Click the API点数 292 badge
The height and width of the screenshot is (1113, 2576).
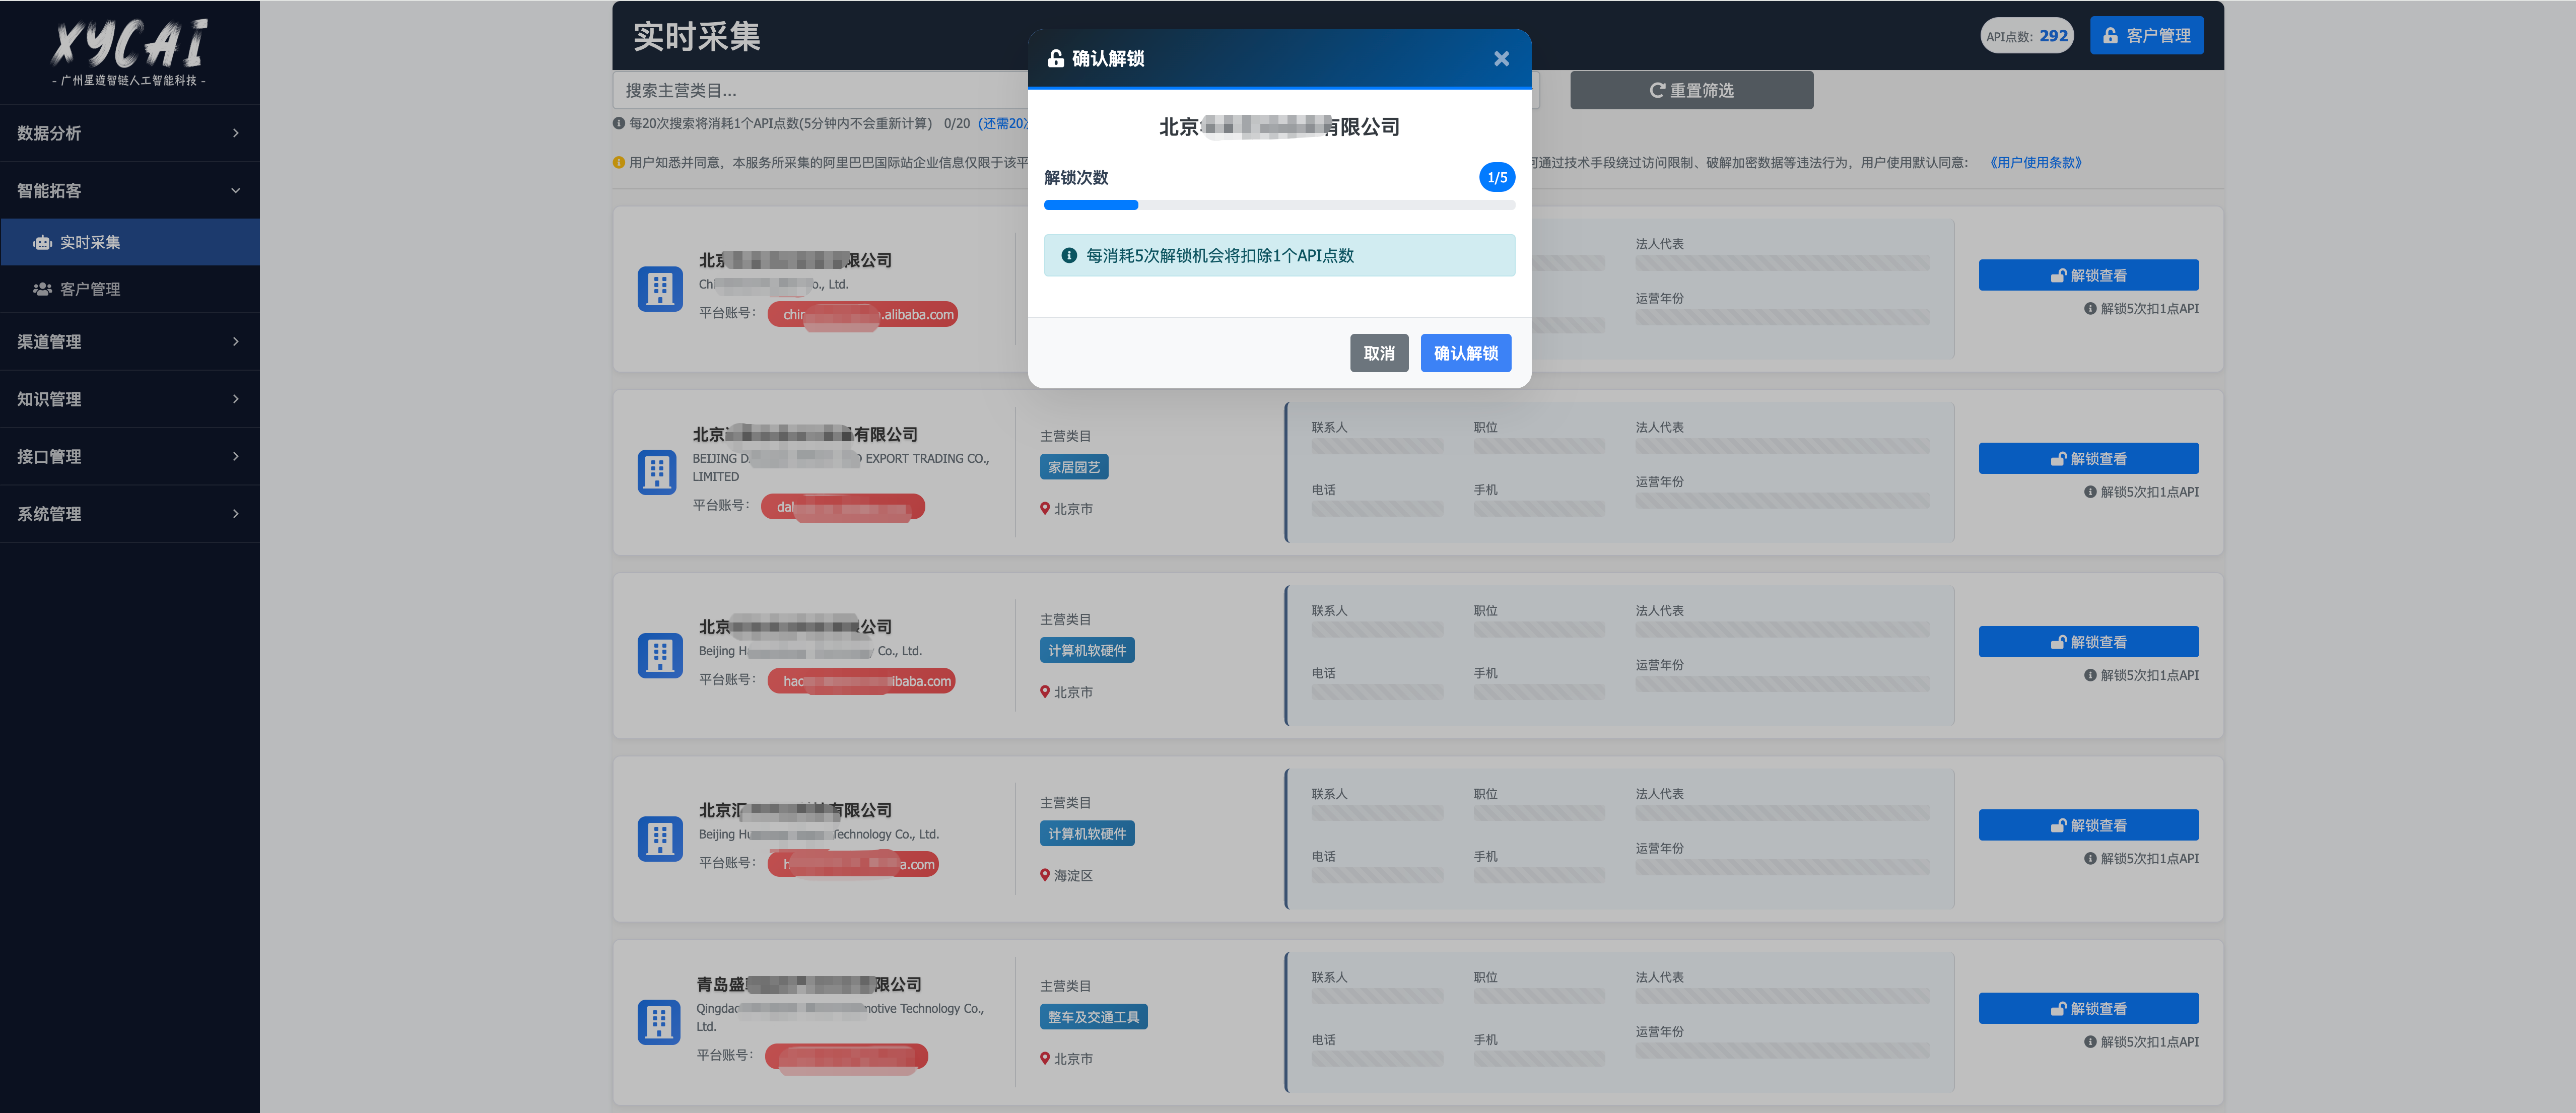pyautogui.click(x=2026, y=36)
